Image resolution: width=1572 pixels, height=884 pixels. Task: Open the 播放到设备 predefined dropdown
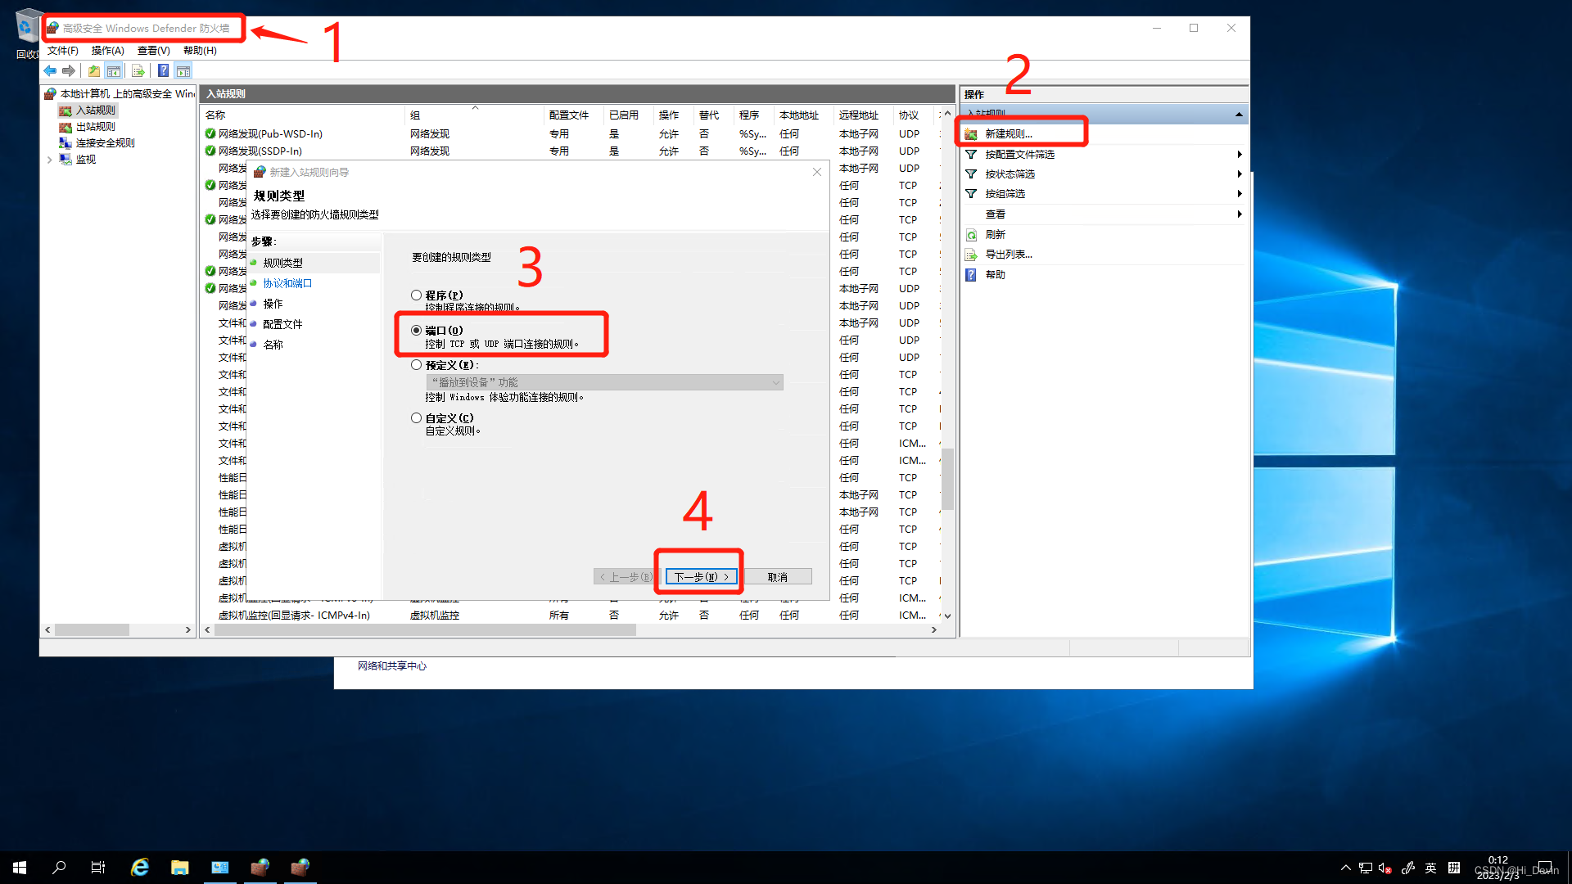(604, 382)
